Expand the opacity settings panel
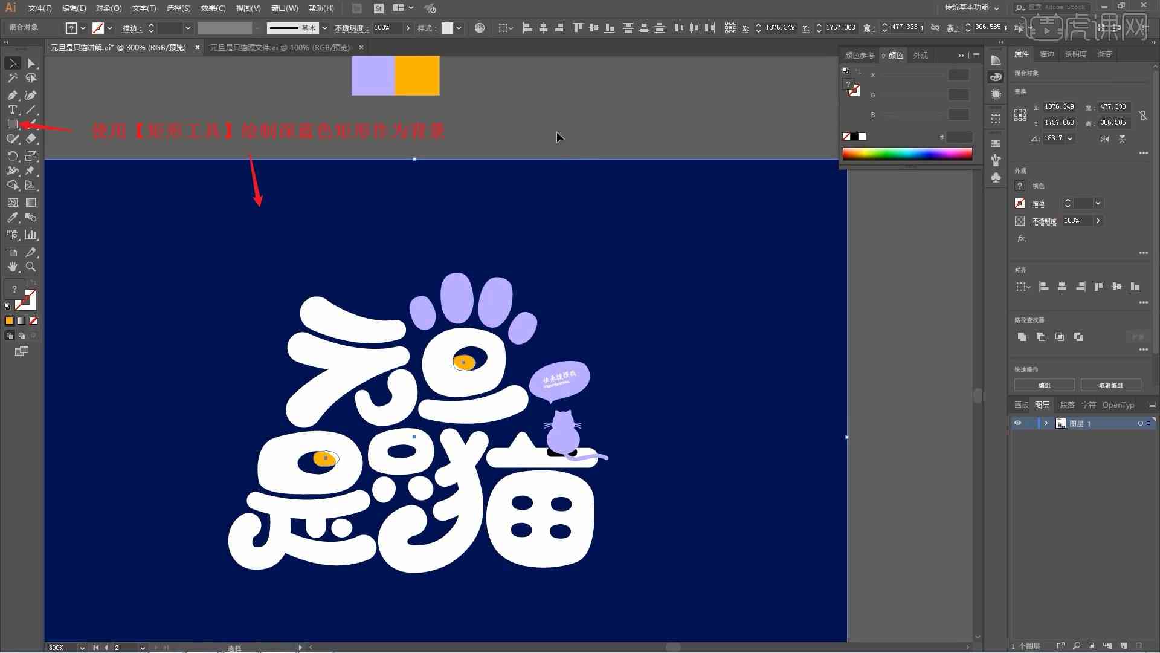 click(1098, 220)
